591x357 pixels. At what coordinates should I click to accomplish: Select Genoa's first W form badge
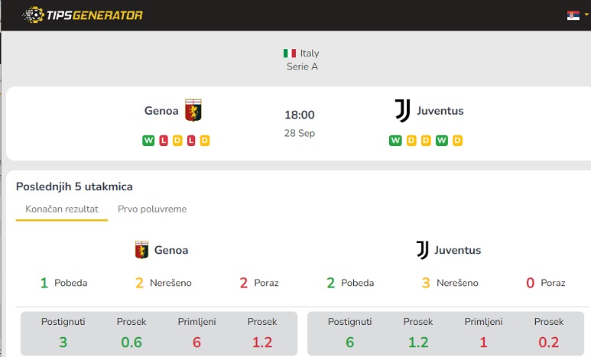click(x=148, y=141)
